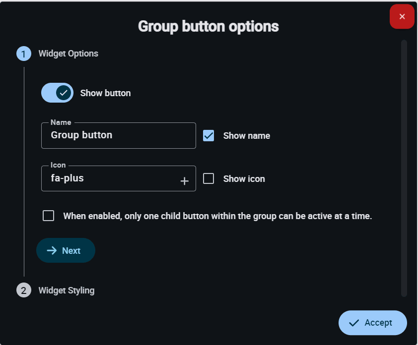Click the Show icon label text
The image size is (418, 345).
pyautogui.click(x=244, y=179)
